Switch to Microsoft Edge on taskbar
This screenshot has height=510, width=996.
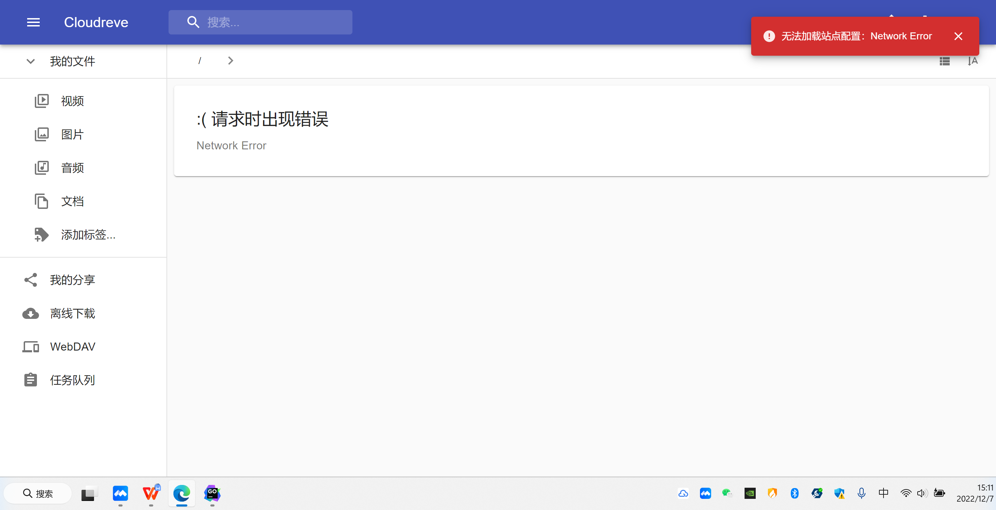click(182, 493)
